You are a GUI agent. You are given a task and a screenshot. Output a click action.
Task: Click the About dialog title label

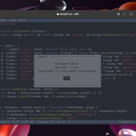click(43, 56)
